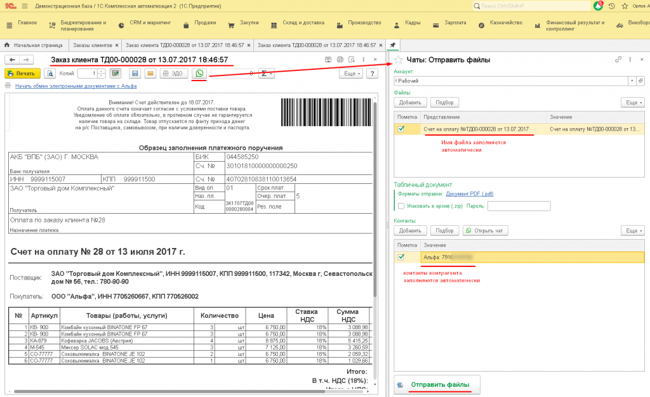Open CRM и маркетинг section
Screen dimensions: 650x397
tap(145, 23)
